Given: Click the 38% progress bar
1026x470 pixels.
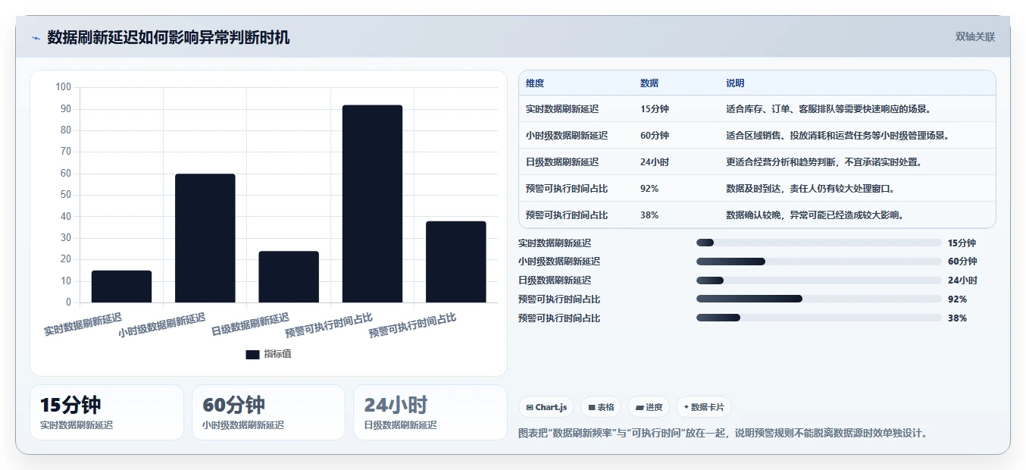Looking at the screenshot, I should click(x=818, y=318).
